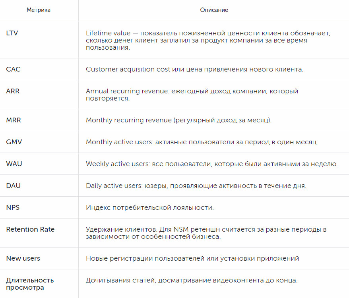Select the Annual recurring revenue description
349x298 pixels.
[192, 95]
